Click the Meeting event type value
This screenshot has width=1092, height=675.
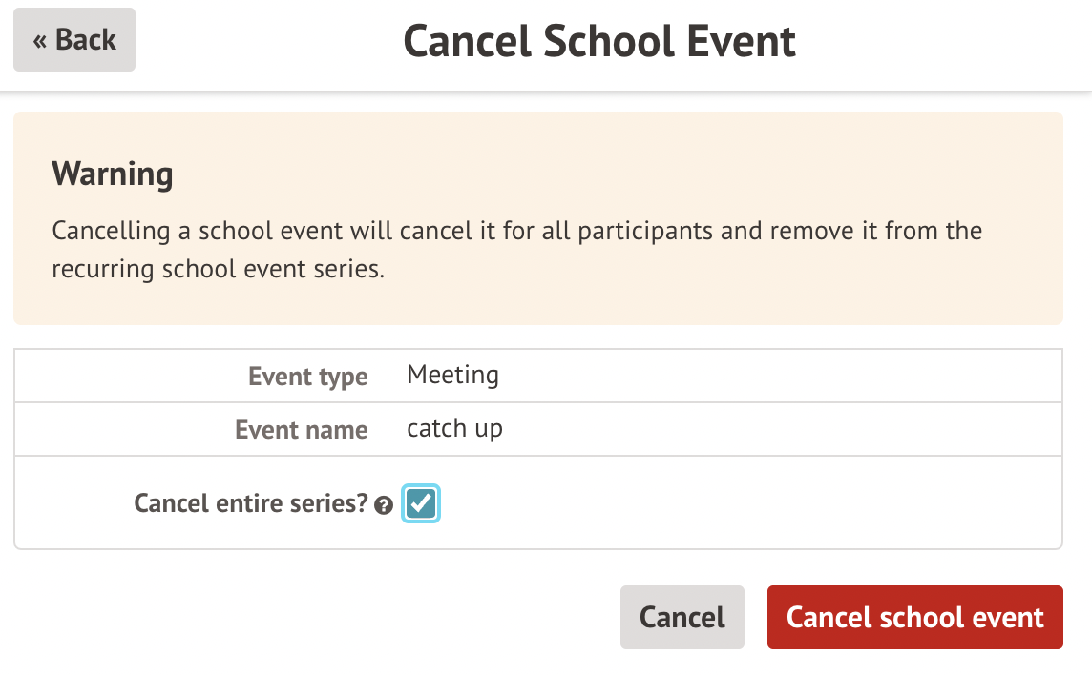(452, 375)
